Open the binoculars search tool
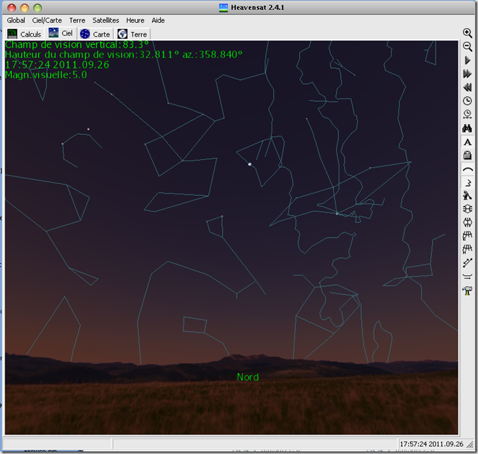478x454 pixels. tap(468, 128)
